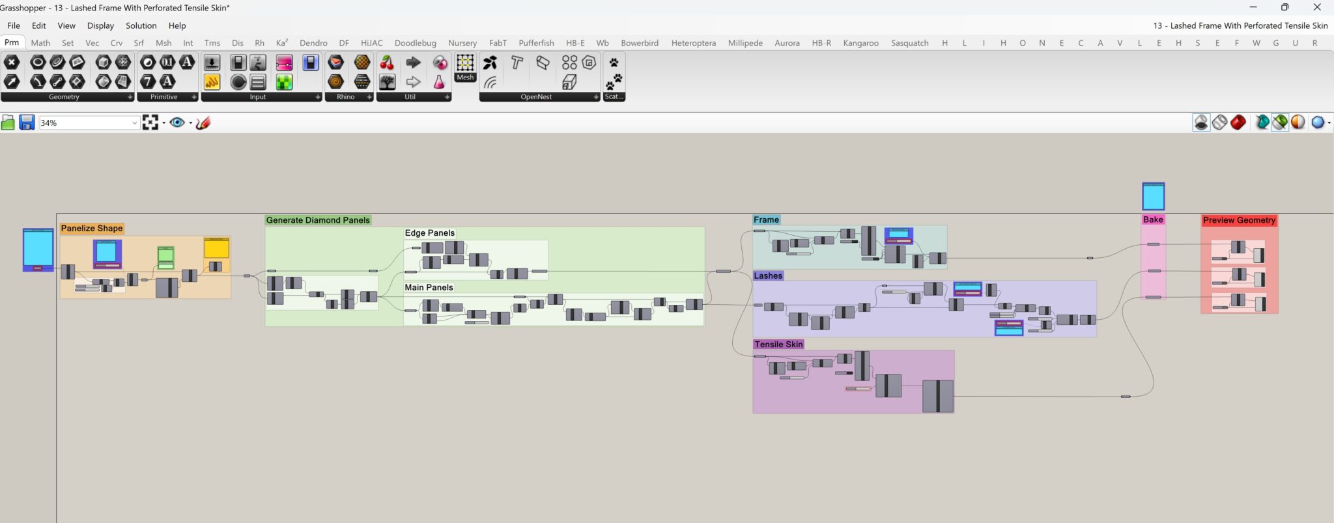Select the cherry icon in Util panel
1334x523 pixels.
pyautogui.click(x=387, y=63)
